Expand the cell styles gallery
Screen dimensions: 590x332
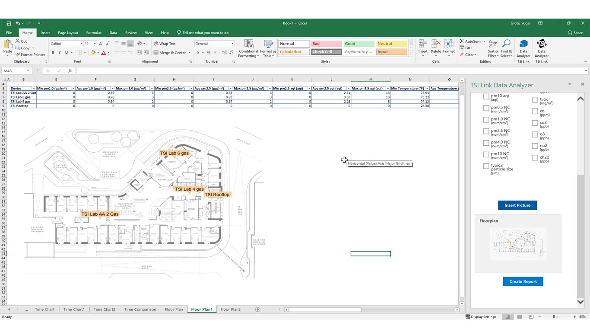[410, 54]
